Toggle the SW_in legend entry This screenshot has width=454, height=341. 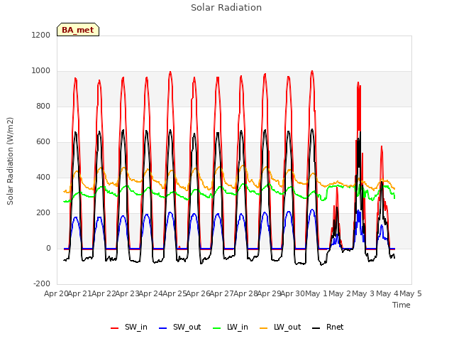[x=129, y=327]
